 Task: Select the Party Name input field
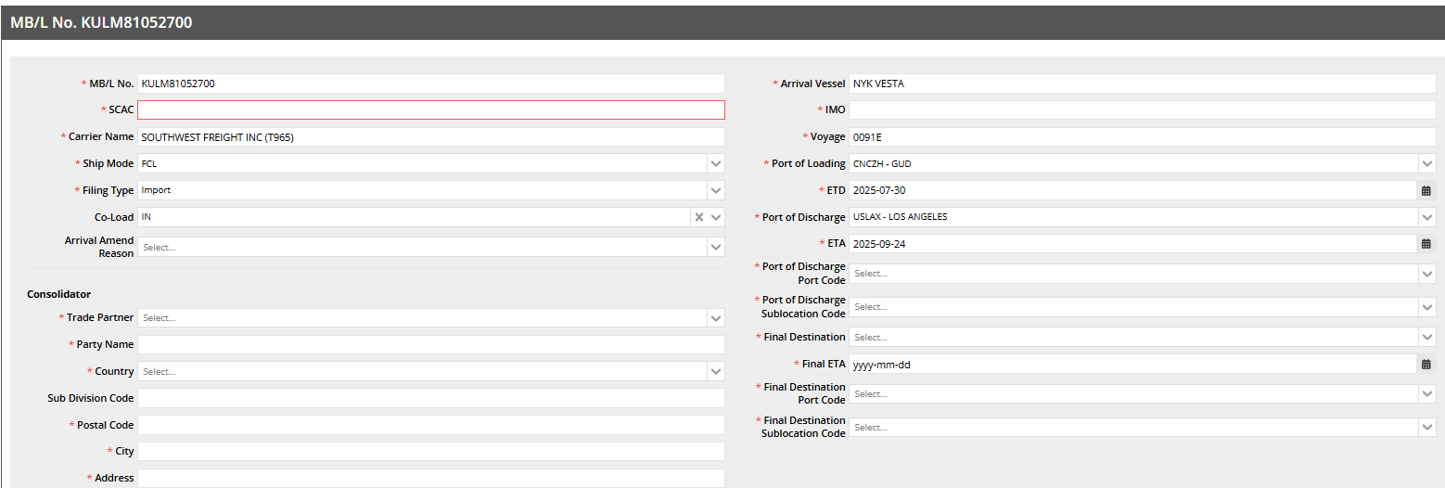(430, 345)
